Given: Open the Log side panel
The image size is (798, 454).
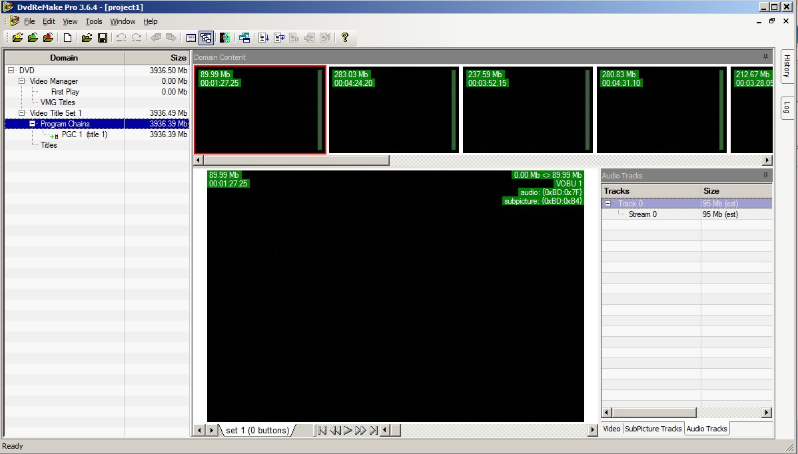Looking at the screenshot, I should pos(787,108).
